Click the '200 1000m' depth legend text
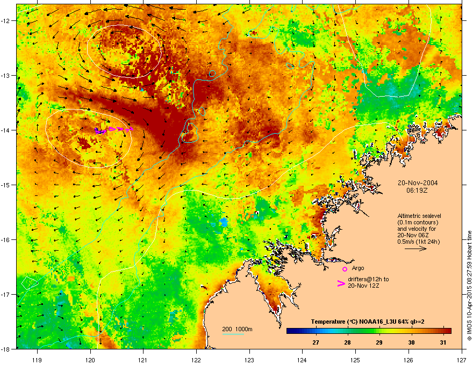 [x=237, y=329]
